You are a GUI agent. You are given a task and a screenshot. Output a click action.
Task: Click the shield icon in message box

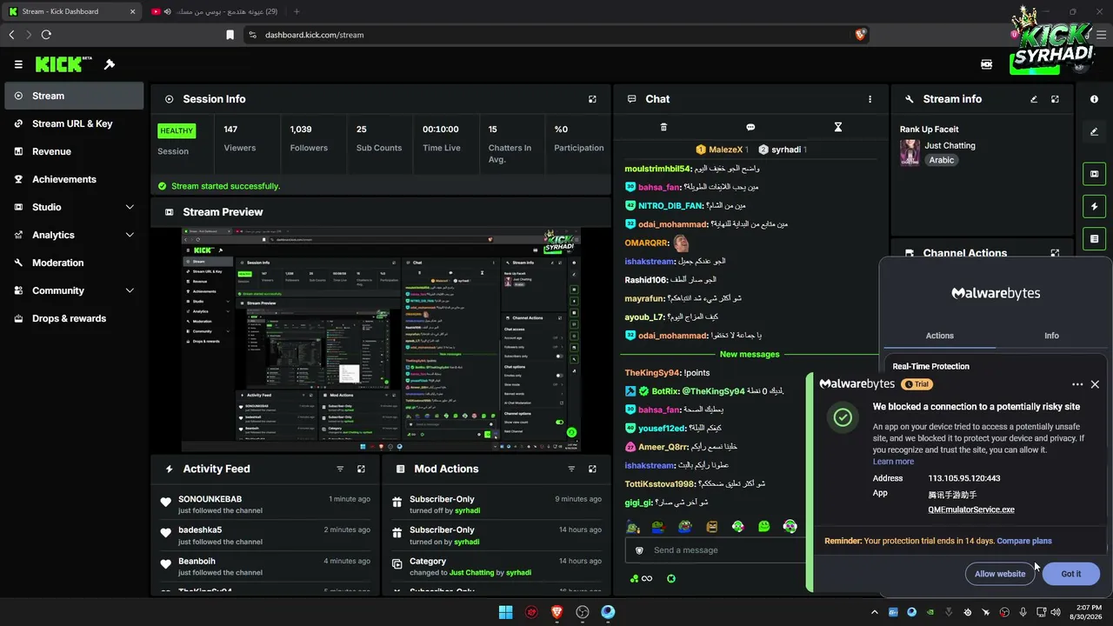click(639, 550)
